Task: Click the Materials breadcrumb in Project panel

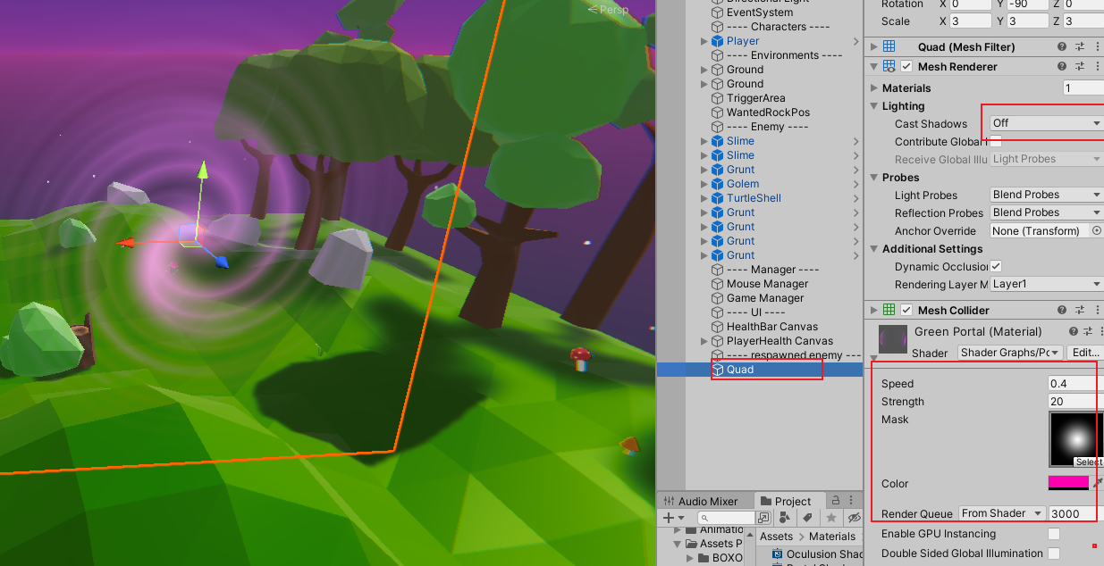Action: tap(832, 537)
